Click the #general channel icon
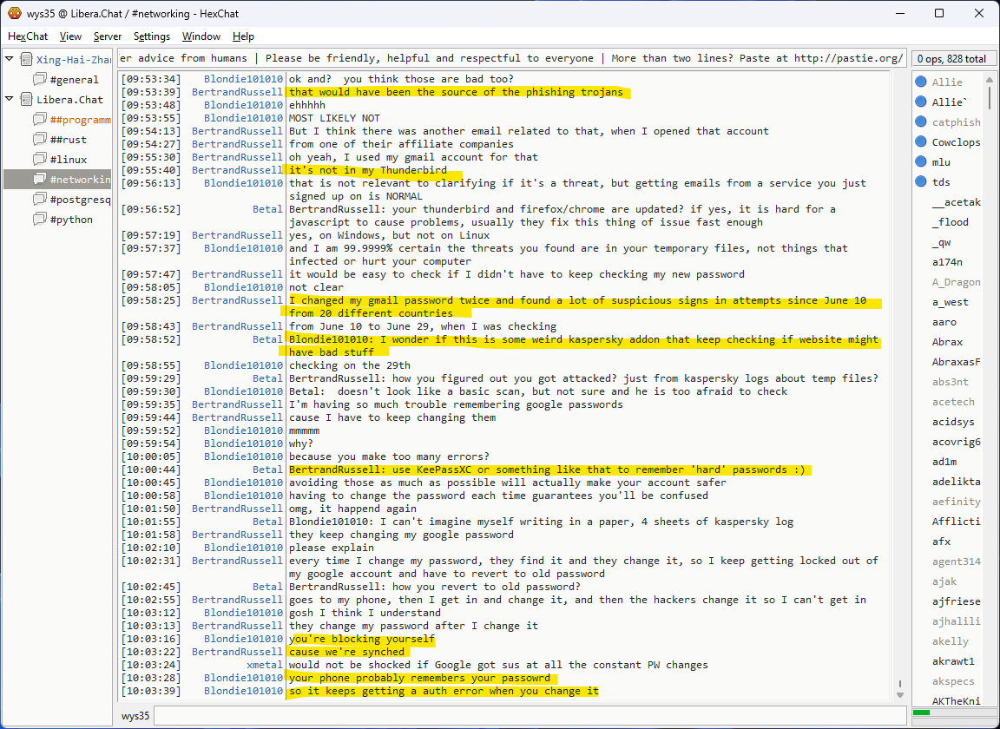Viewport: 1000px width, 729px height. pyautogui.click(x=40, y=80)
